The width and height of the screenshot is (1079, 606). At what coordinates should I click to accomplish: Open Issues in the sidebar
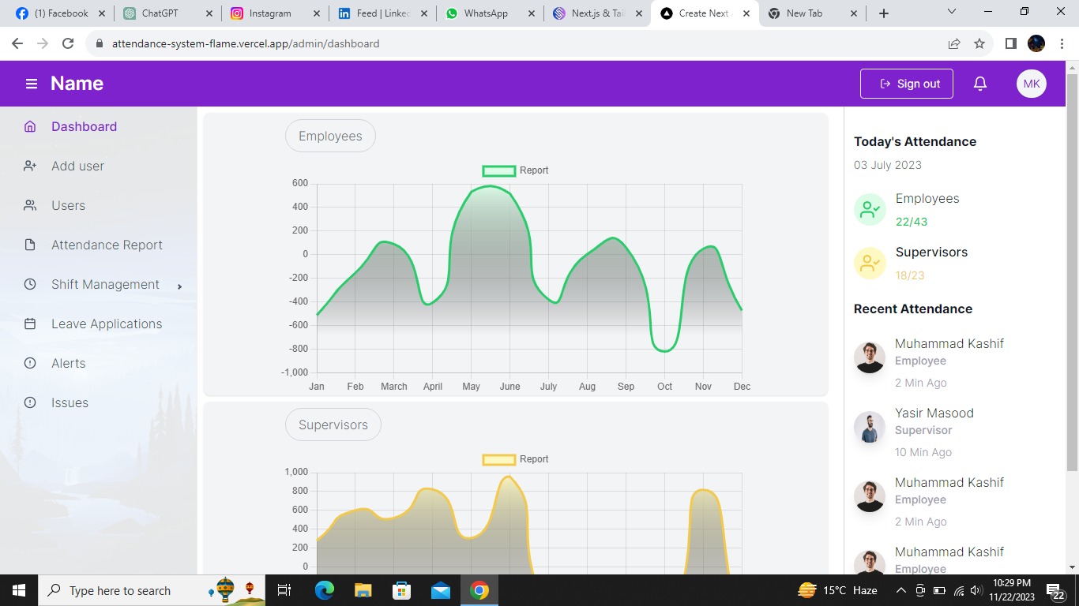point(70,402)
